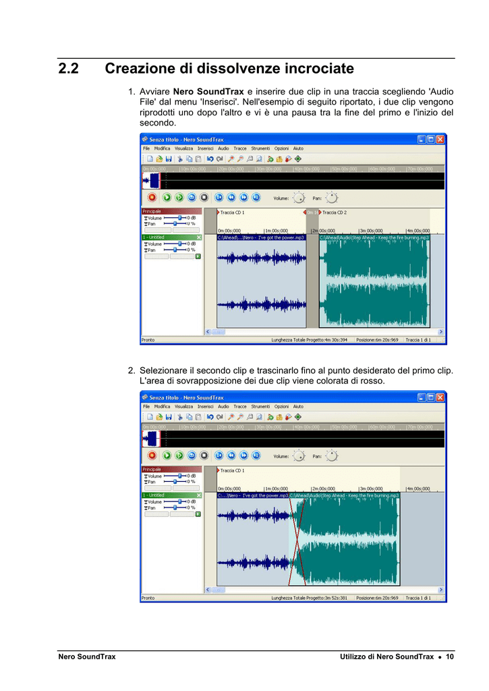Click "Lunghezza Totale Progetto:3m 52s:381" status text
Screen dimensions: 489x691
[310, 598]
